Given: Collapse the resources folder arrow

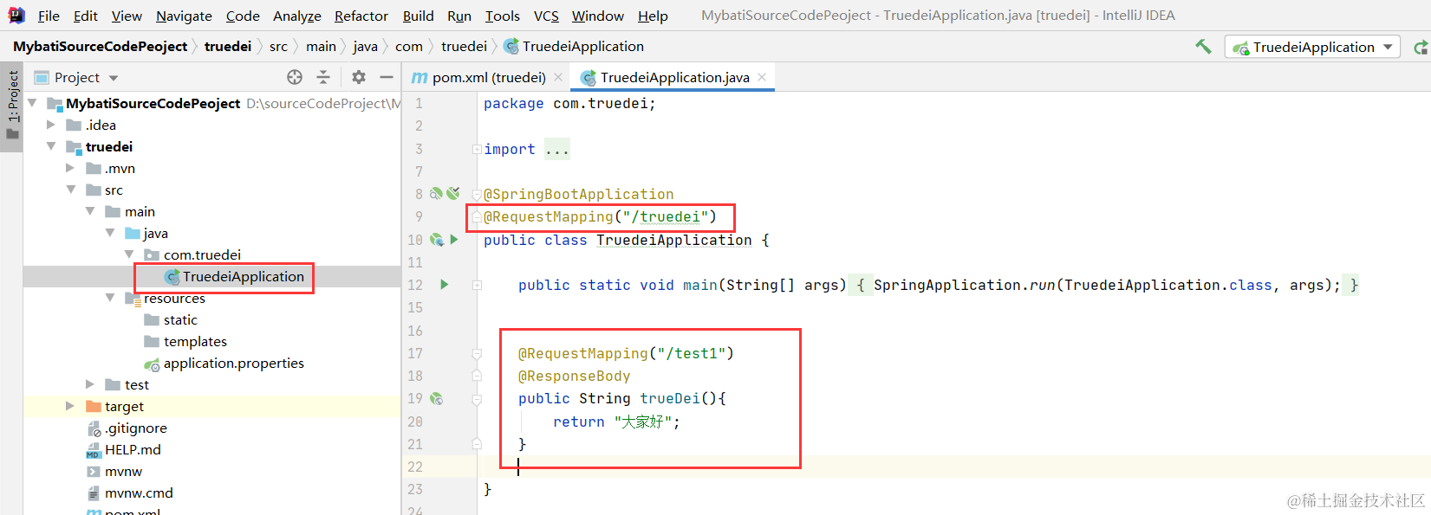Looking at the screenshot, I should pyautogui.click(x=110, y=298).
